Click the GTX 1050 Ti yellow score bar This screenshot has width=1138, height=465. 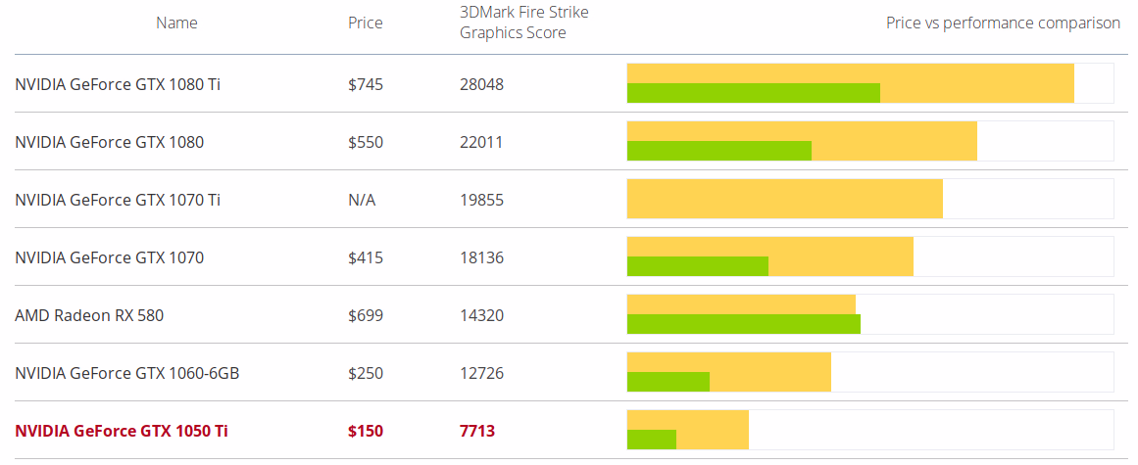coord(713,420)
